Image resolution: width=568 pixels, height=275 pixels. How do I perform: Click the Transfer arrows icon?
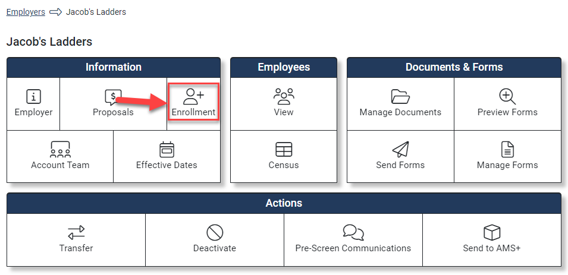76,233
